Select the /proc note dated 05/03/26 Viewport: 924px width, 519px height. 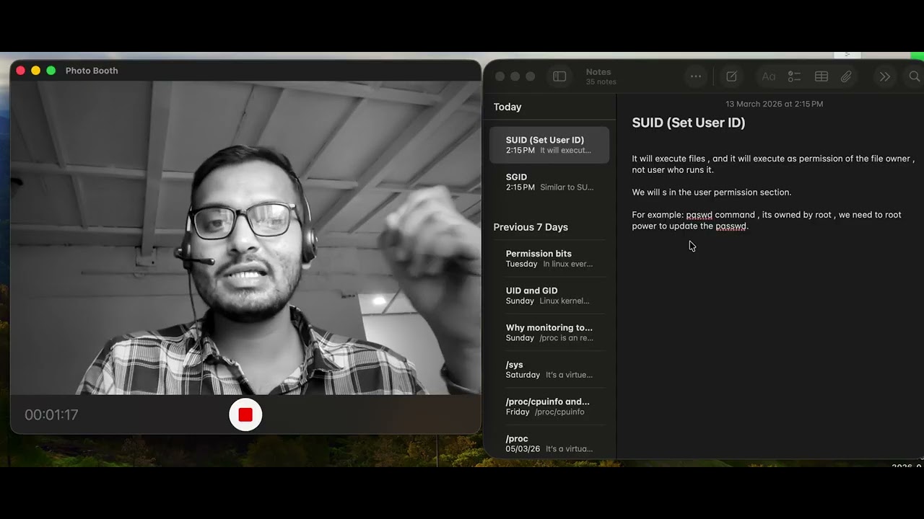pyautogui.click(x=549, y=443)
